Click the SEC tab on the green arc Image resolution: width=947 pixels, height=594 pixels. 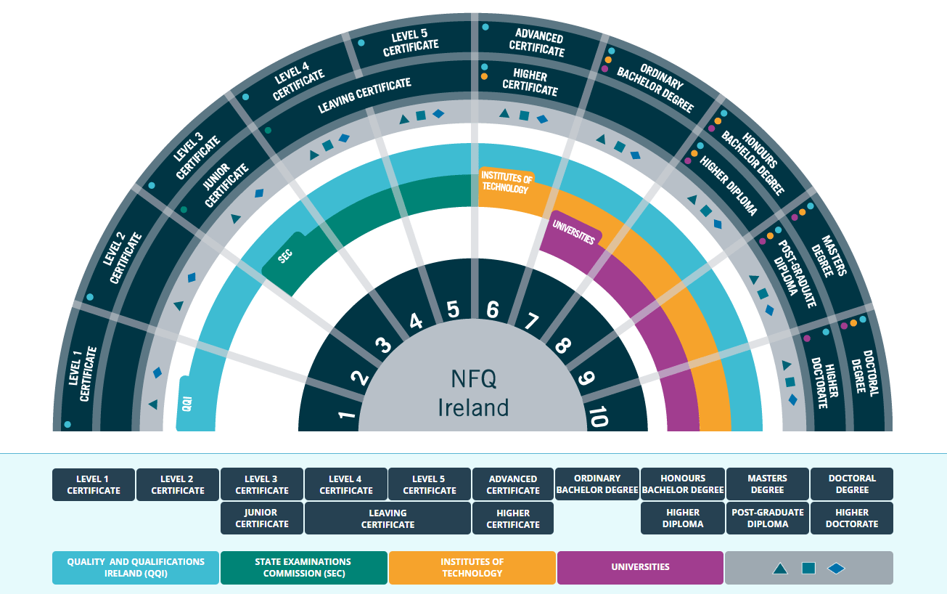(285, 257)
